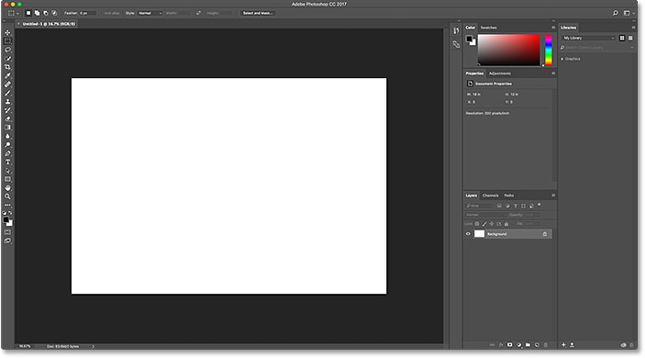Add content to library plus icon

[563, 345]
